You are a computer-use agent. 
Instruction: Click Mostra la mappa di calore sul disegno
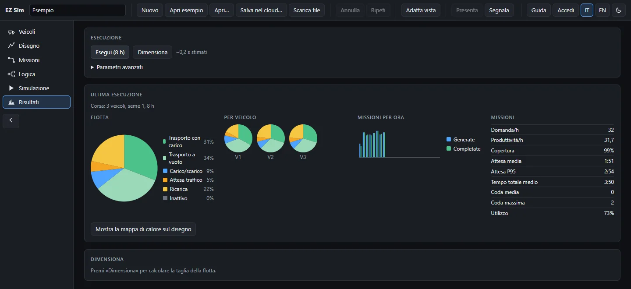[x=143, y=229]
